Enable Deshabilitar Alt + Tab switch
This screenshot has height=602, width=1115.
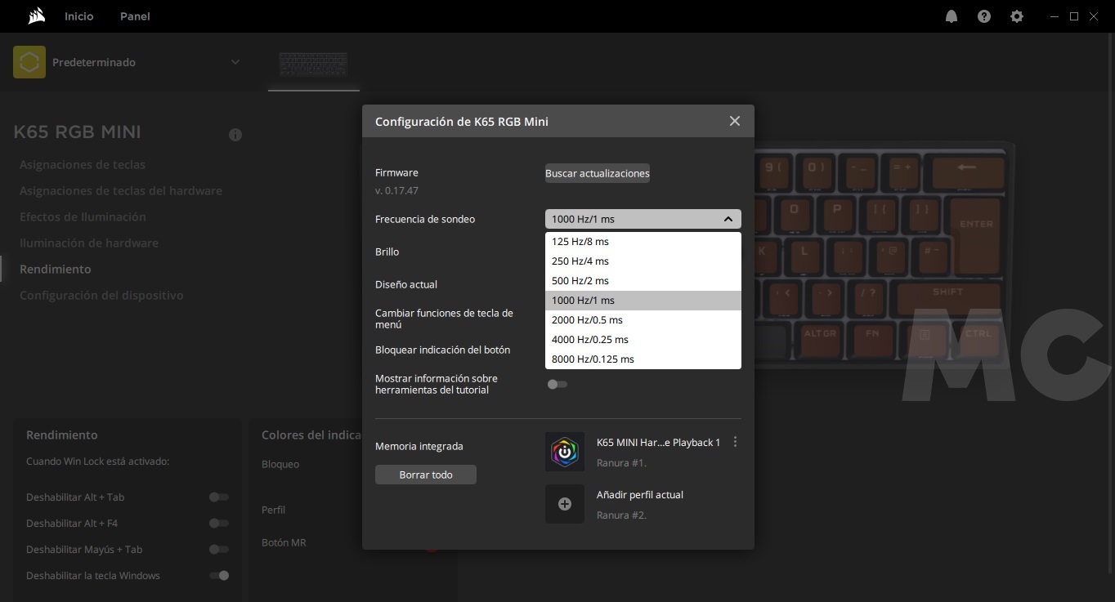click(218, 497)
